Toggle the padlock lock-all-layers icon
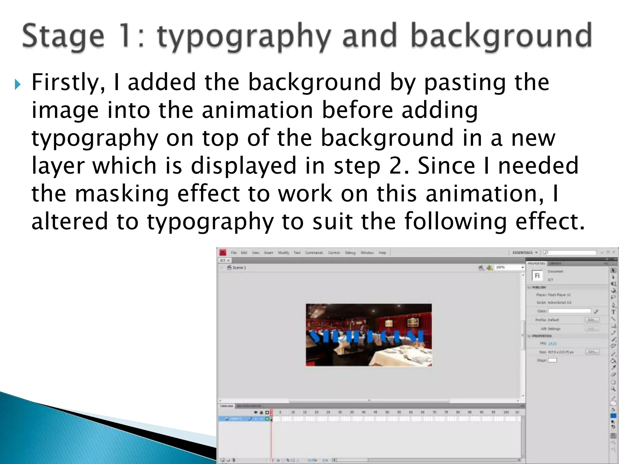Screen dimensions: 619x464 click(261, 412)
